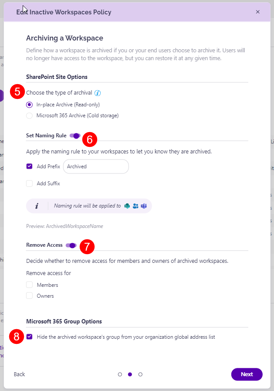Enable remove access for Owners
Viewport: 274px width, 391px height.
click(29, 296)
